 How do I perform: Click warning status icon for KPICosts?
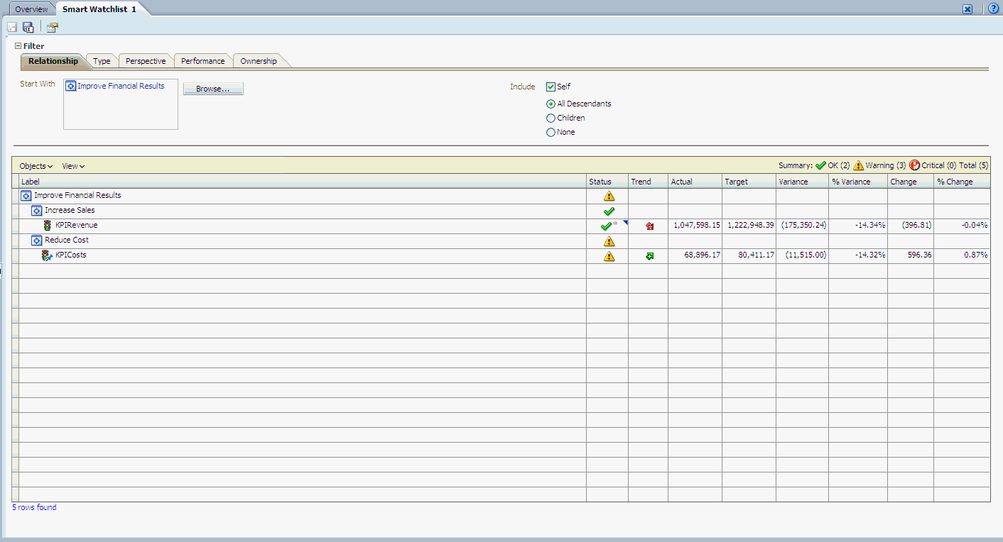coord(609,256)
